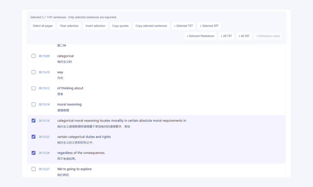Click the Markdown notes button
The width and height of the screenshot is (313, 187).
[268, 36]
